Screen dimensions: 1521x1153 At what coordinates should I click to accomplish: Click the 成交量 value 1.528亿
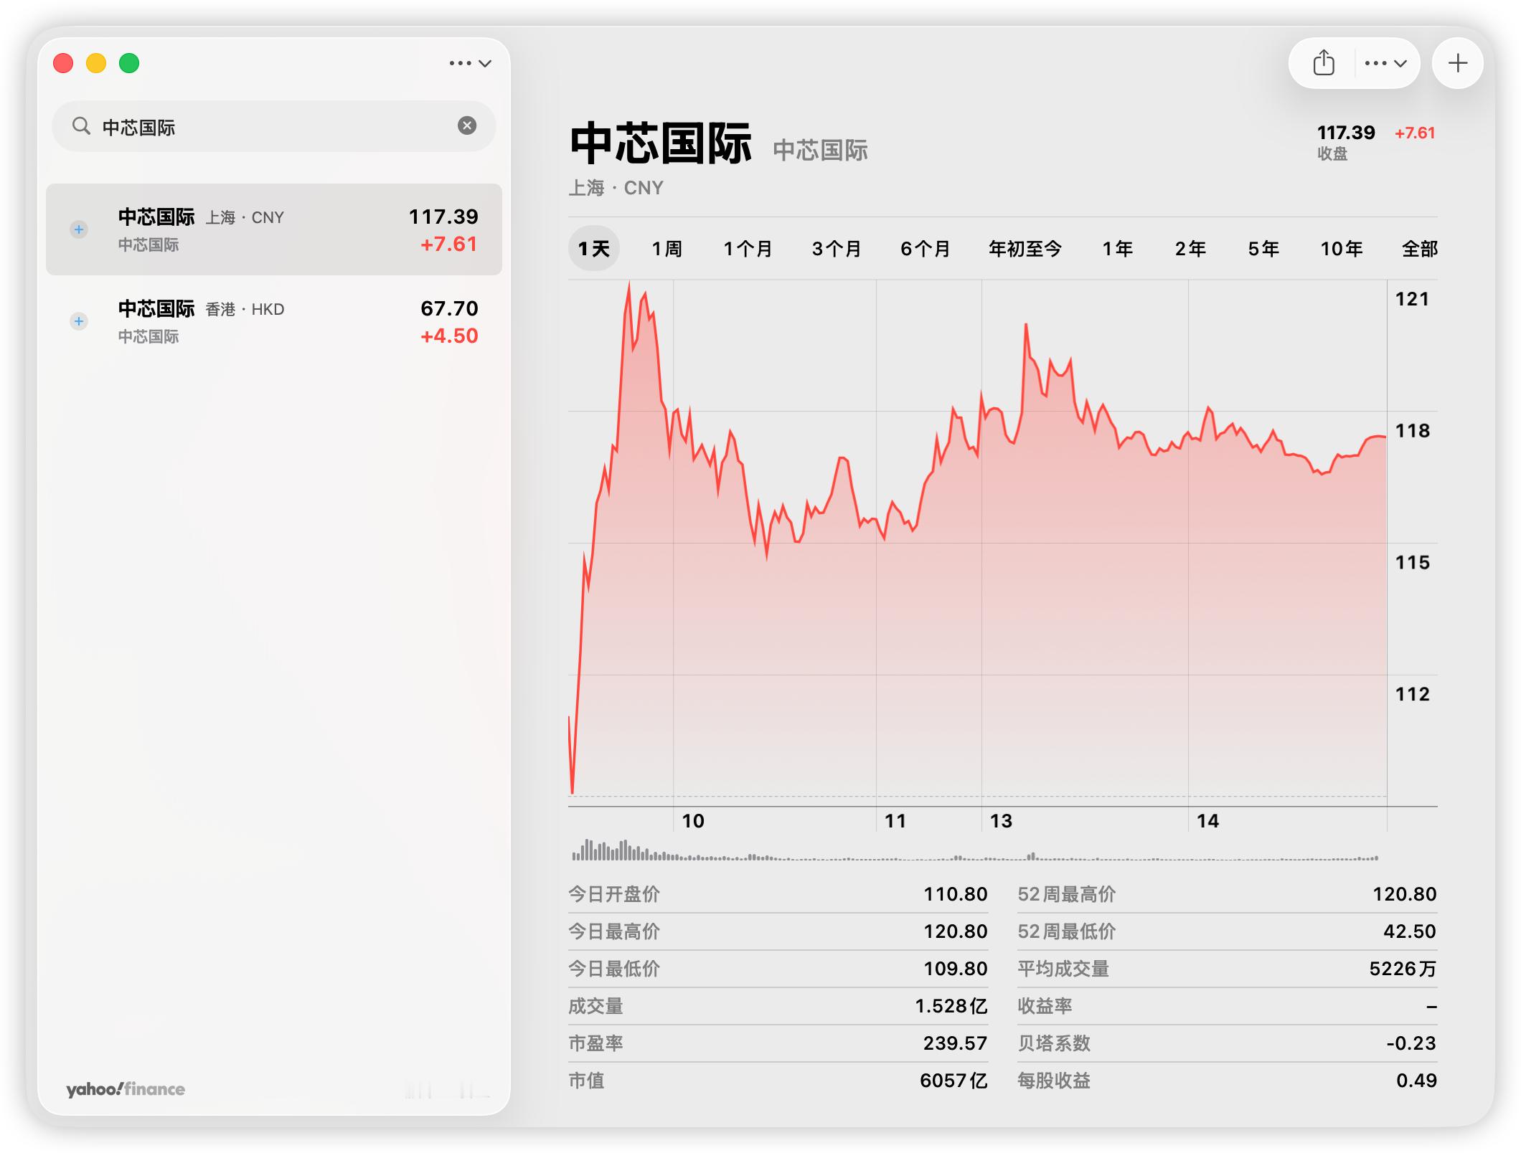(951, 1006)
